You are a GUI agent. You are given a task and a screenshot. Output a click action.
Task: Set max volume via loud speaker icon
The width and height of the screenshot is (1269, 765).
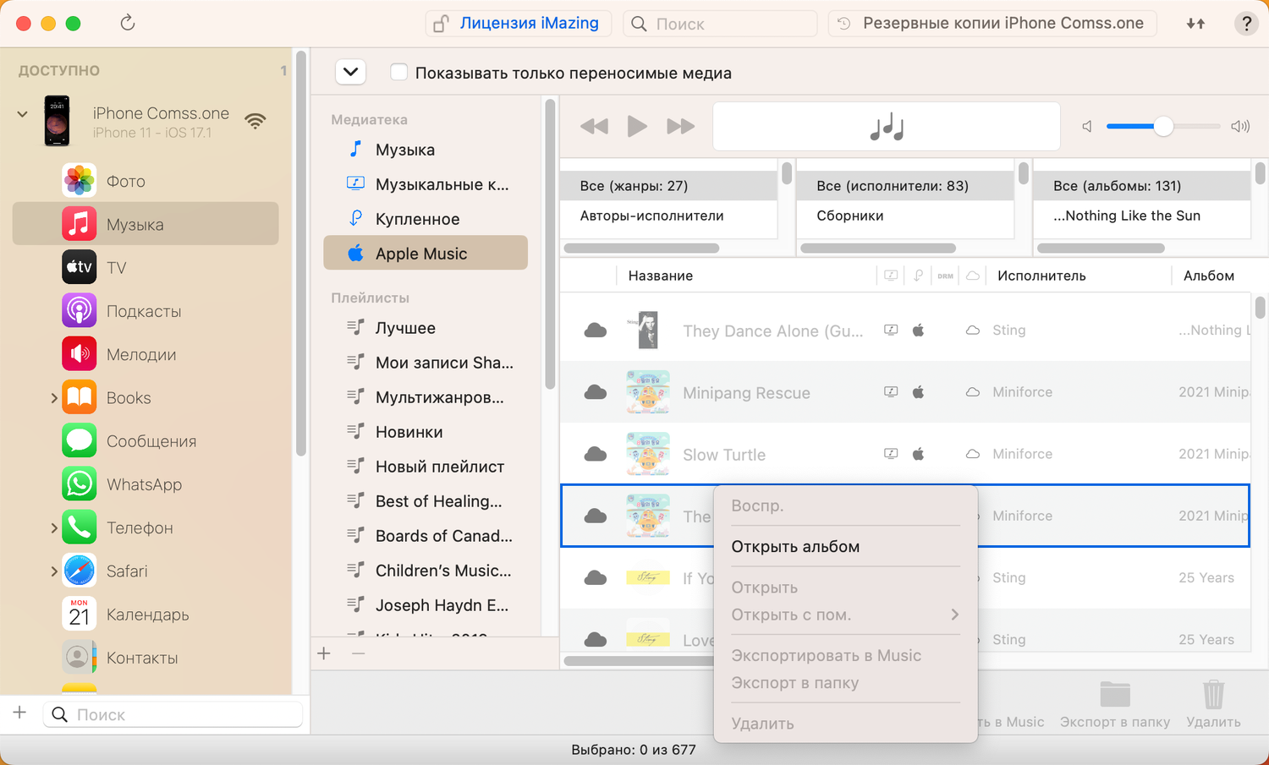coord(1240,127)
